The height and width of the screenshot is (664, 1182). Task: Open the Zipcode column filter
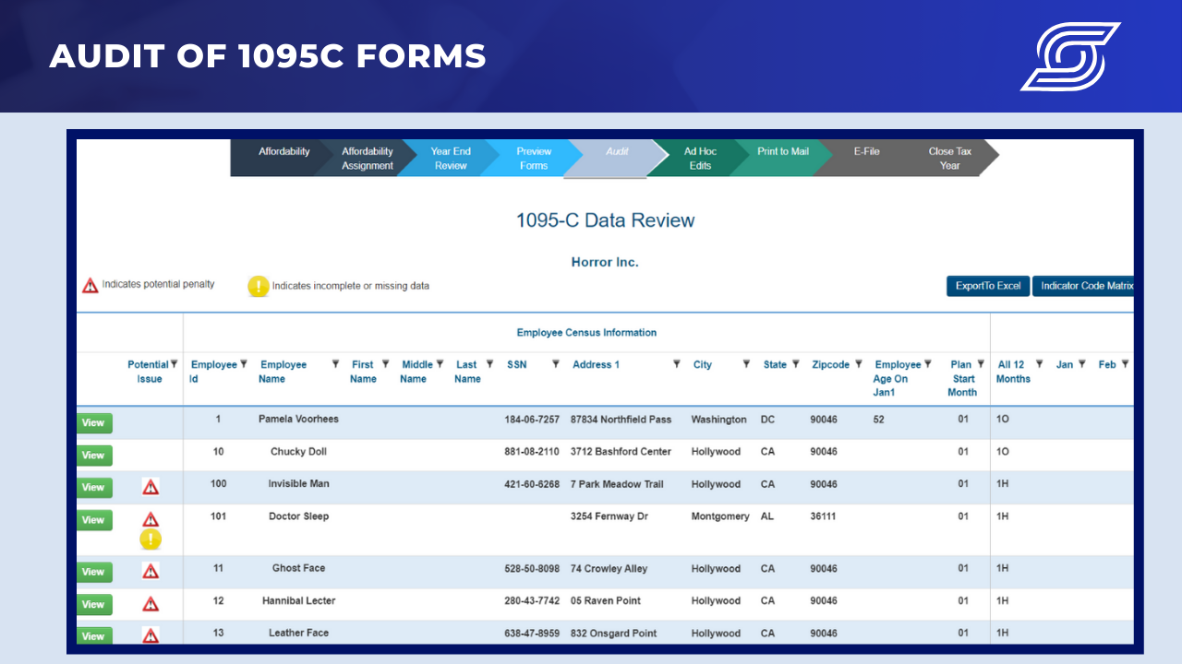858,364
